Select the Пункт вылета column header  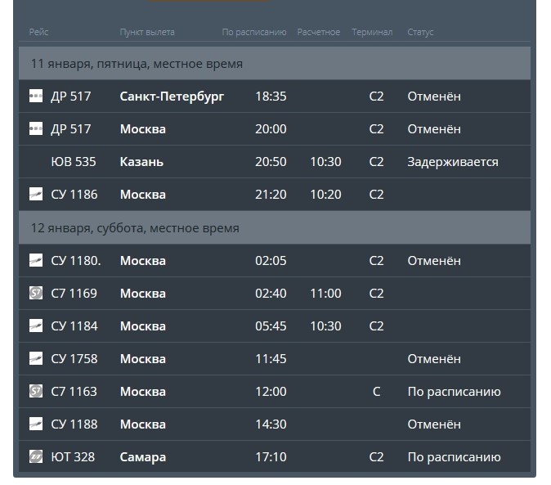coord(147,32)
